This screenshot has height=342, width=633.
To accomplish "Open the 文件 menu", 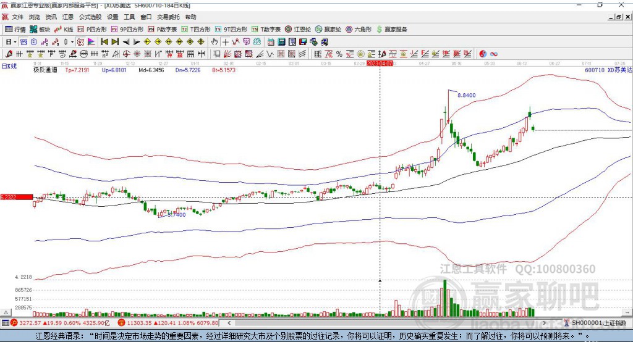I will click(17, 17).
